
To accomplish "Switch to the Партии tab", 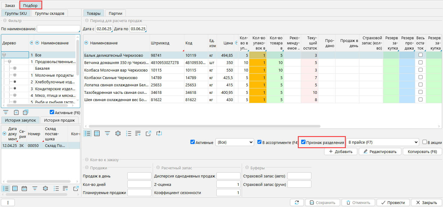I will point(116,13).
